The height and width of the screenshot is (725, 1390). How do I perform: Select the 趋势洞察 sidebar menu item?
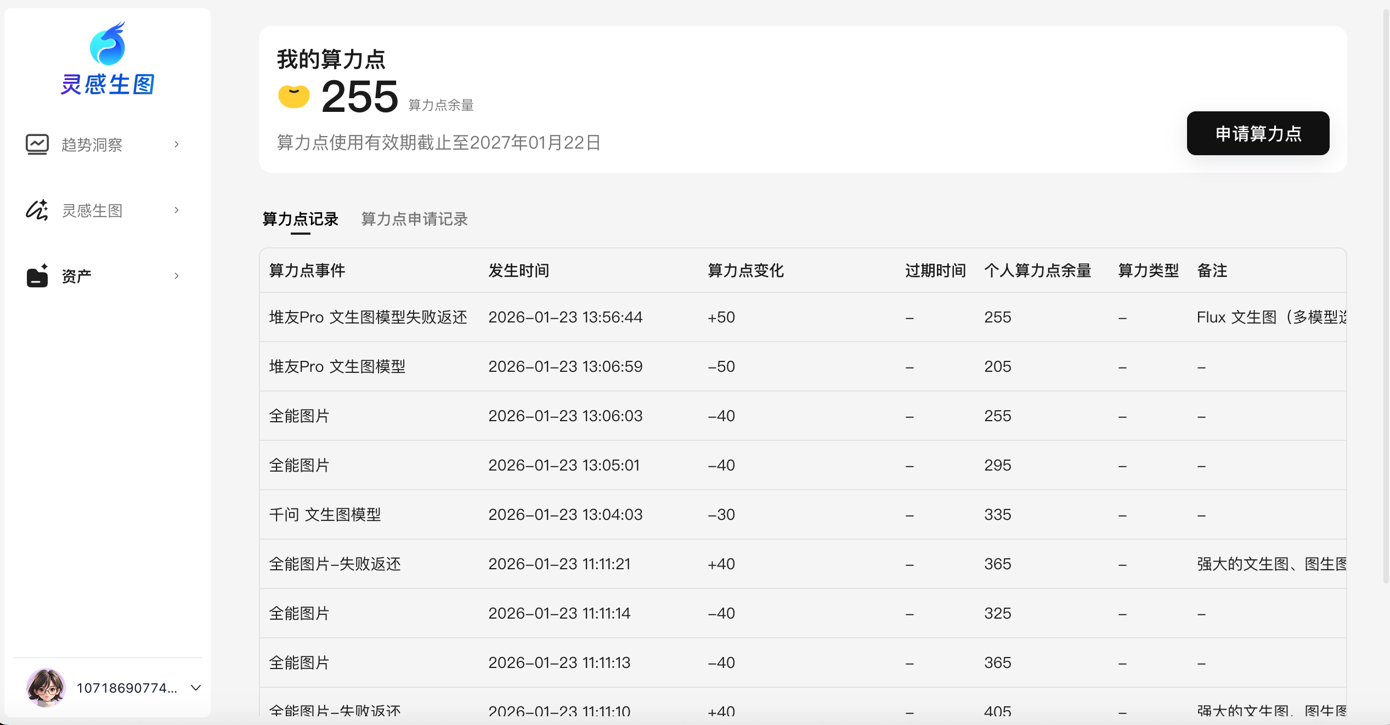[92, 144]
